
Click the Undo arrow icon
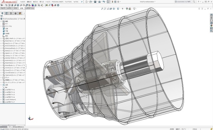(104, 2)
